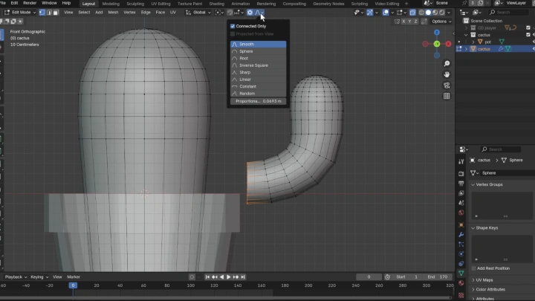The height and width of the screenshot is (301, 535).
Task: Select the Sharp falloff icon
Action: [x=234, y=72]
